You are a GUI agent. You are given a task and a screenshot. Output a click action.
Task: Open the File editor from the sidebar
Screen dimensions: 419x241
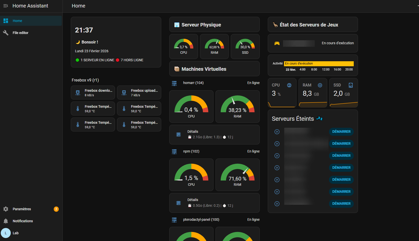[20, 33]
